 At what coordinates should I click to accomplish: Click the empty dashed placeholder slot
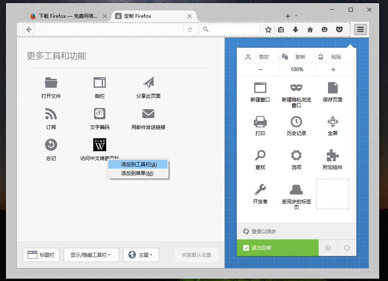(332, 194)
